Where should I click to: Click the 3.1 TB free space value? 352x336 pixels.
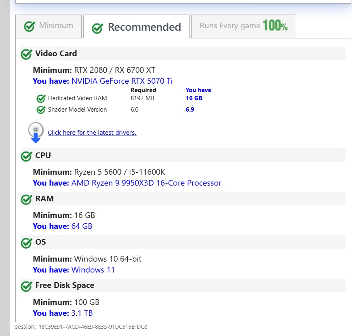tap(82, 313)
